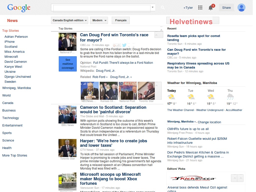Open the search box dropdown arrow
The height and width of the screenshot is (192, 256).
pos(153,7)
